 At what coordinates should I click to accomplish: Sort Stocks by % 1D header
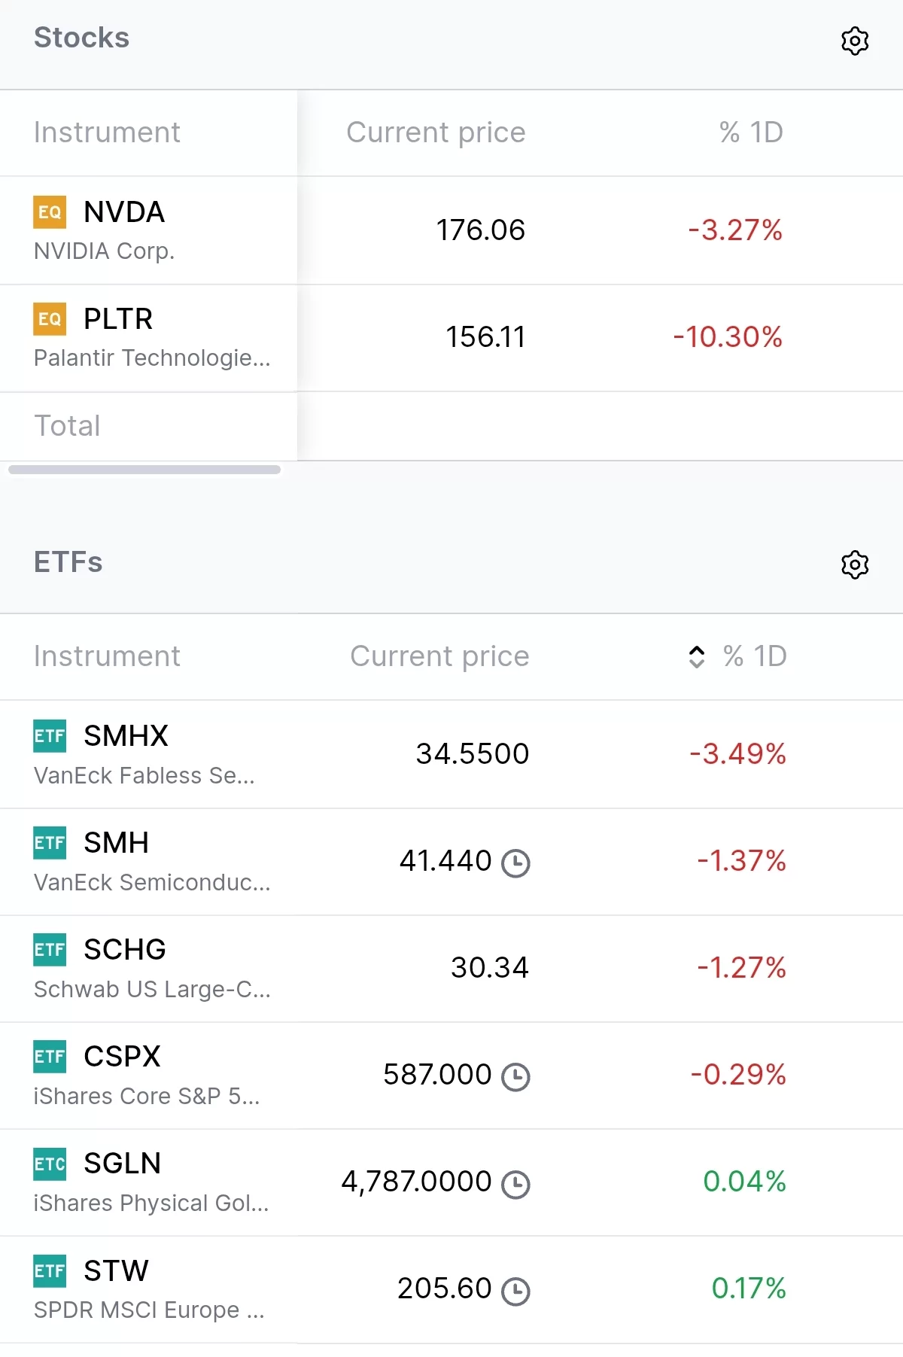[x=751, y=132]
